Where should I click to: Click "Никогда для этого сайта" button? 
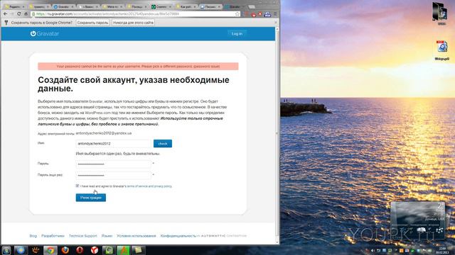click(x=133, y=23)
